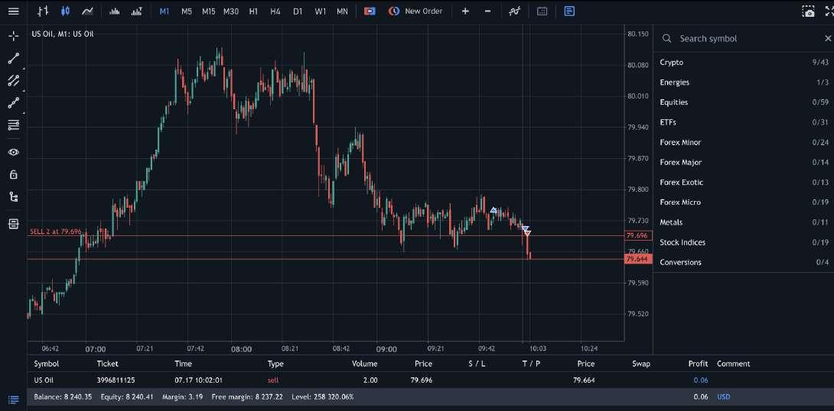Toggle the toolbox panel icon
834x411 pixels.
(x=570, y=11)
